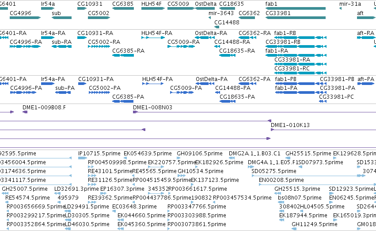This screenshot has height=231, width=376.
Task: Click the CG5009 gene bar
Action: (x=181, y=8)
